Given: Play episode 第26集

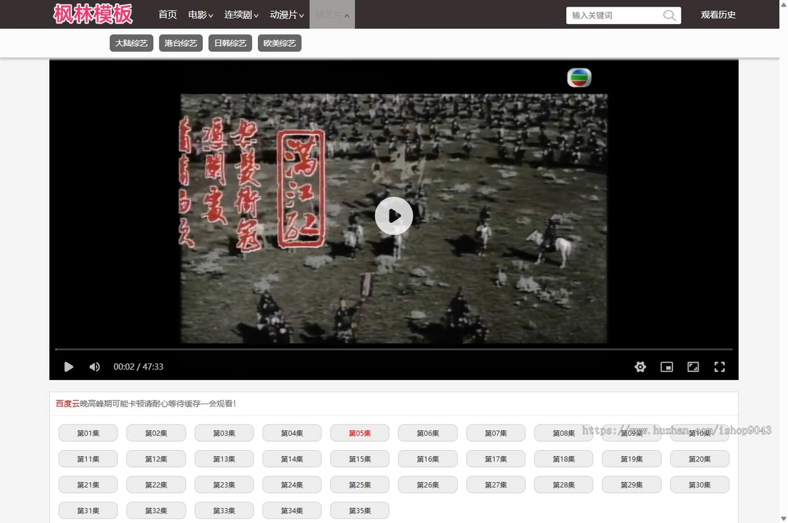Looking at the screenshot, I should click(x=428, y=484).
